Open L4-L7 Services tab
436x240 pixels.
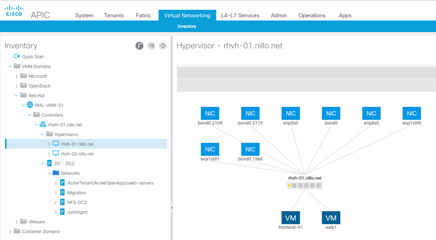(240, 15)
